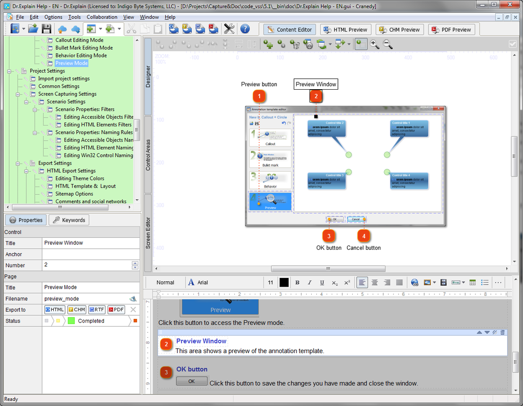Toggle RTF export for this page
This screenshot has height=406, width=523.
tap(97, 310)
